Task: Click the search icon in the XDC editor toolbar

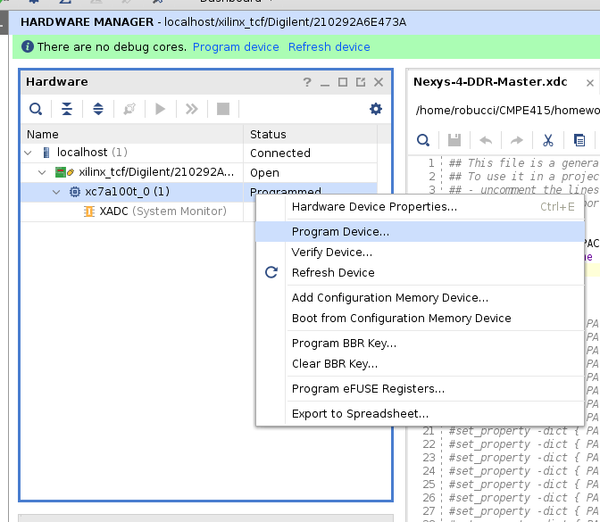Action: coord(423,140)
